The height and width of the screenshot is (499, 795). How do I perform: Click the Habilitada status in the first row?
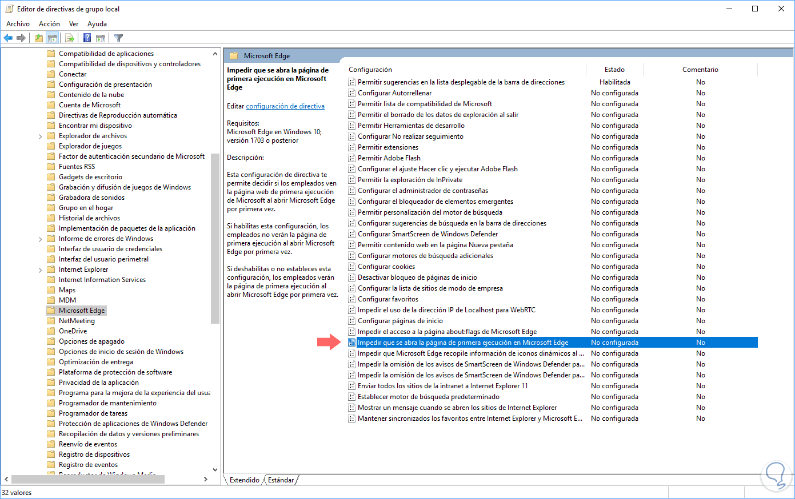[x=615, y=82]
